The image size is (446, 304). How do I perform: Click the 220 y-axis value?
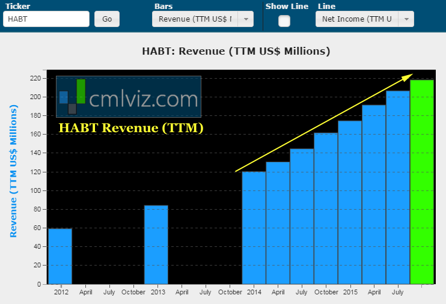(x=35, y=78)
